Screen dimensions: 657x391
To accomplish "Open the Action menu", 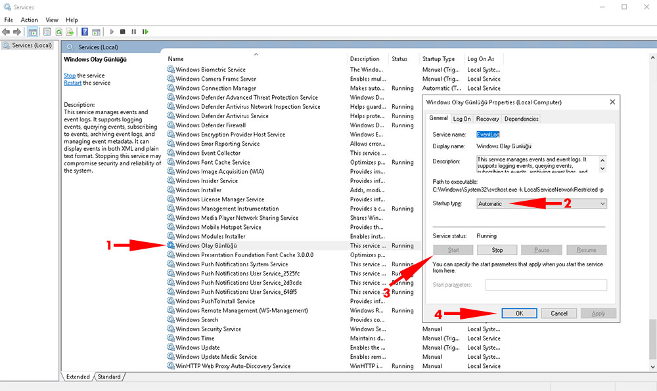I will pyautogui.click(x=30, y=20).
